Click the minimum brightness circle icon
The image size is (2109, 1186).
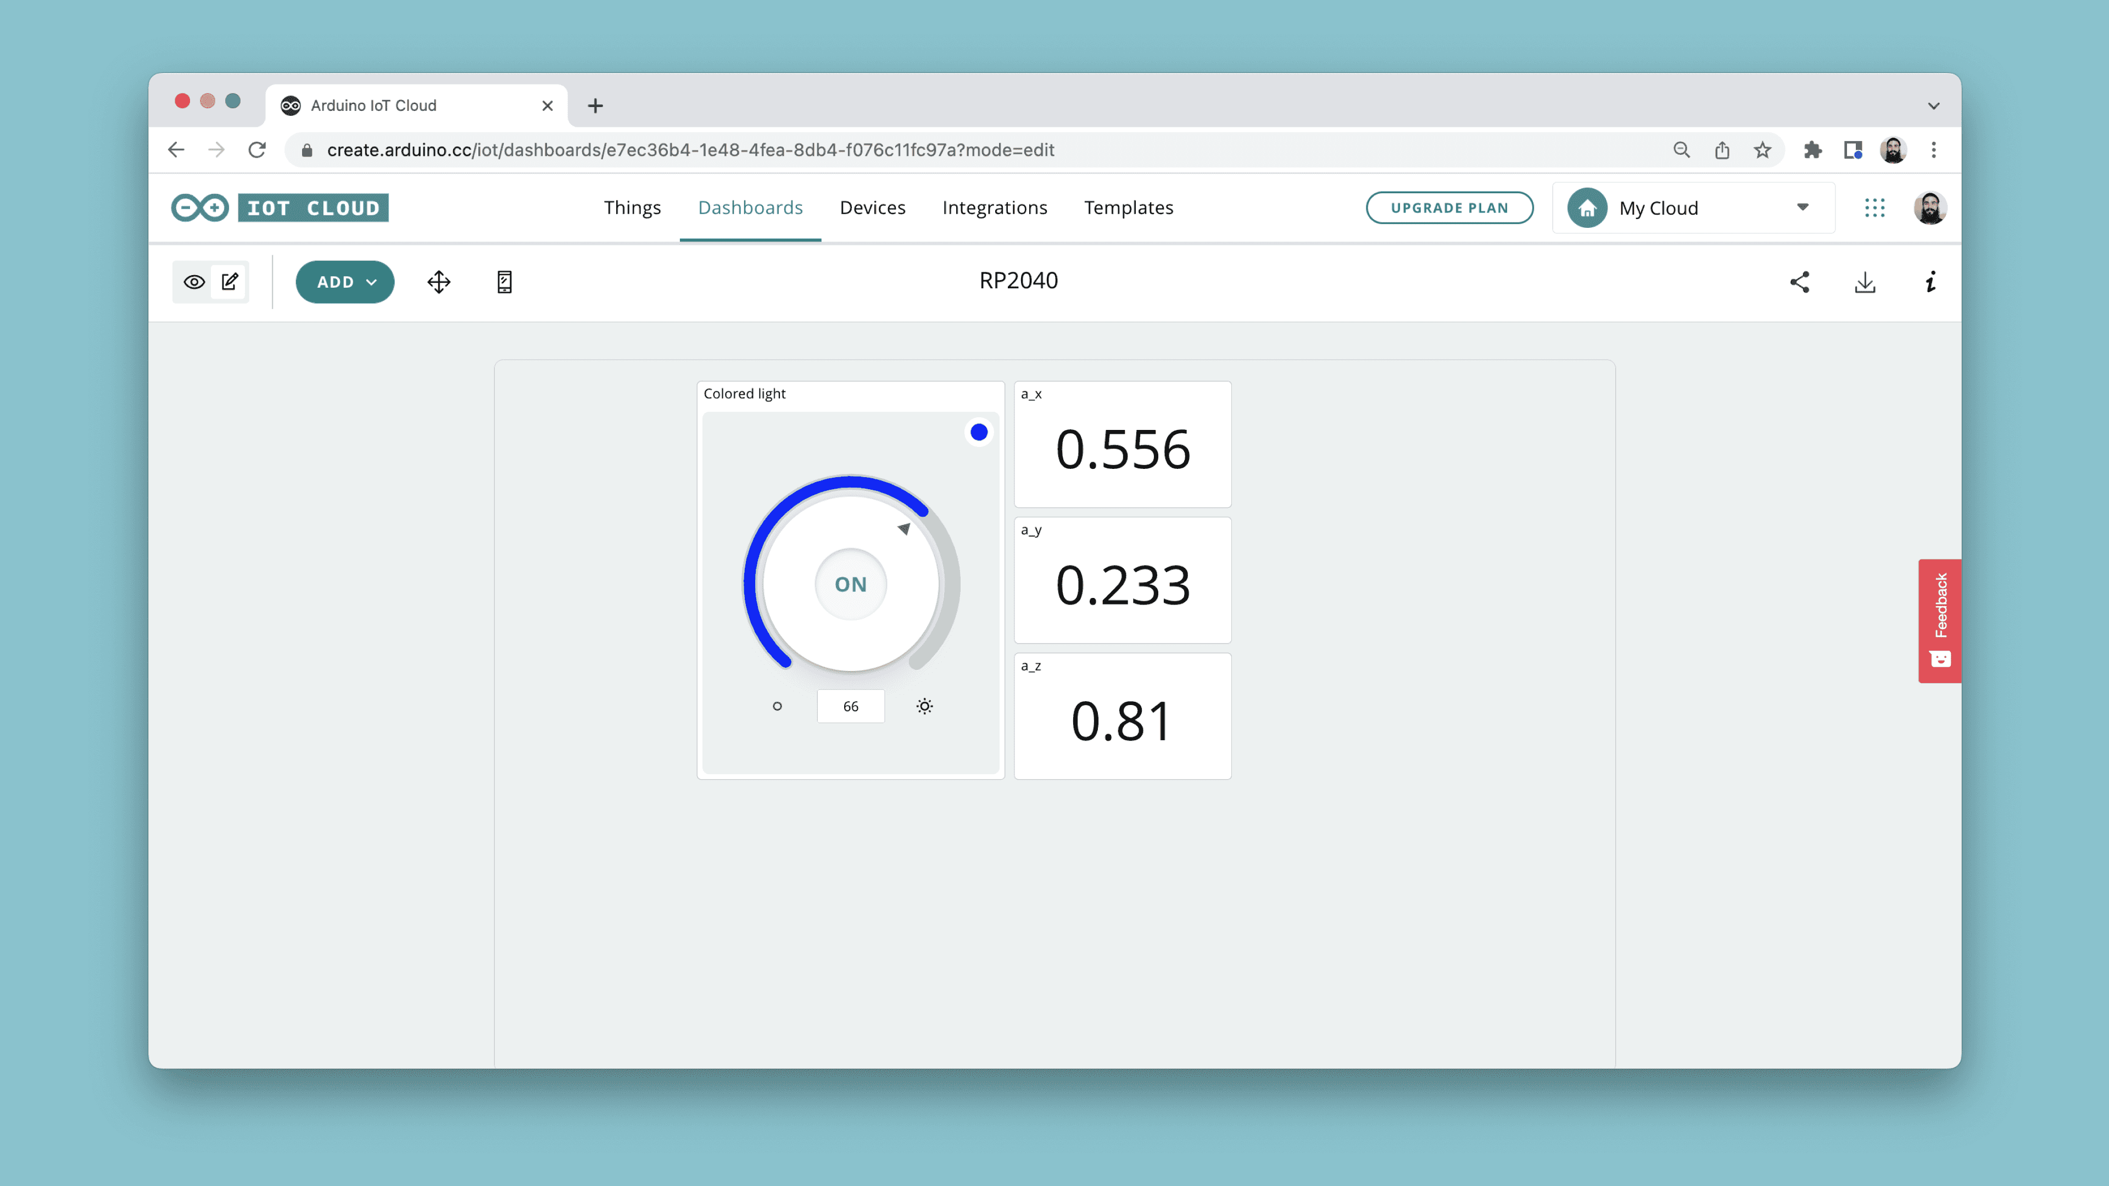coord(777,706)
